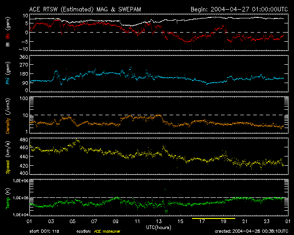Click the 'caution:' label
Screen dimensions: 294x235
click(84, 231)
